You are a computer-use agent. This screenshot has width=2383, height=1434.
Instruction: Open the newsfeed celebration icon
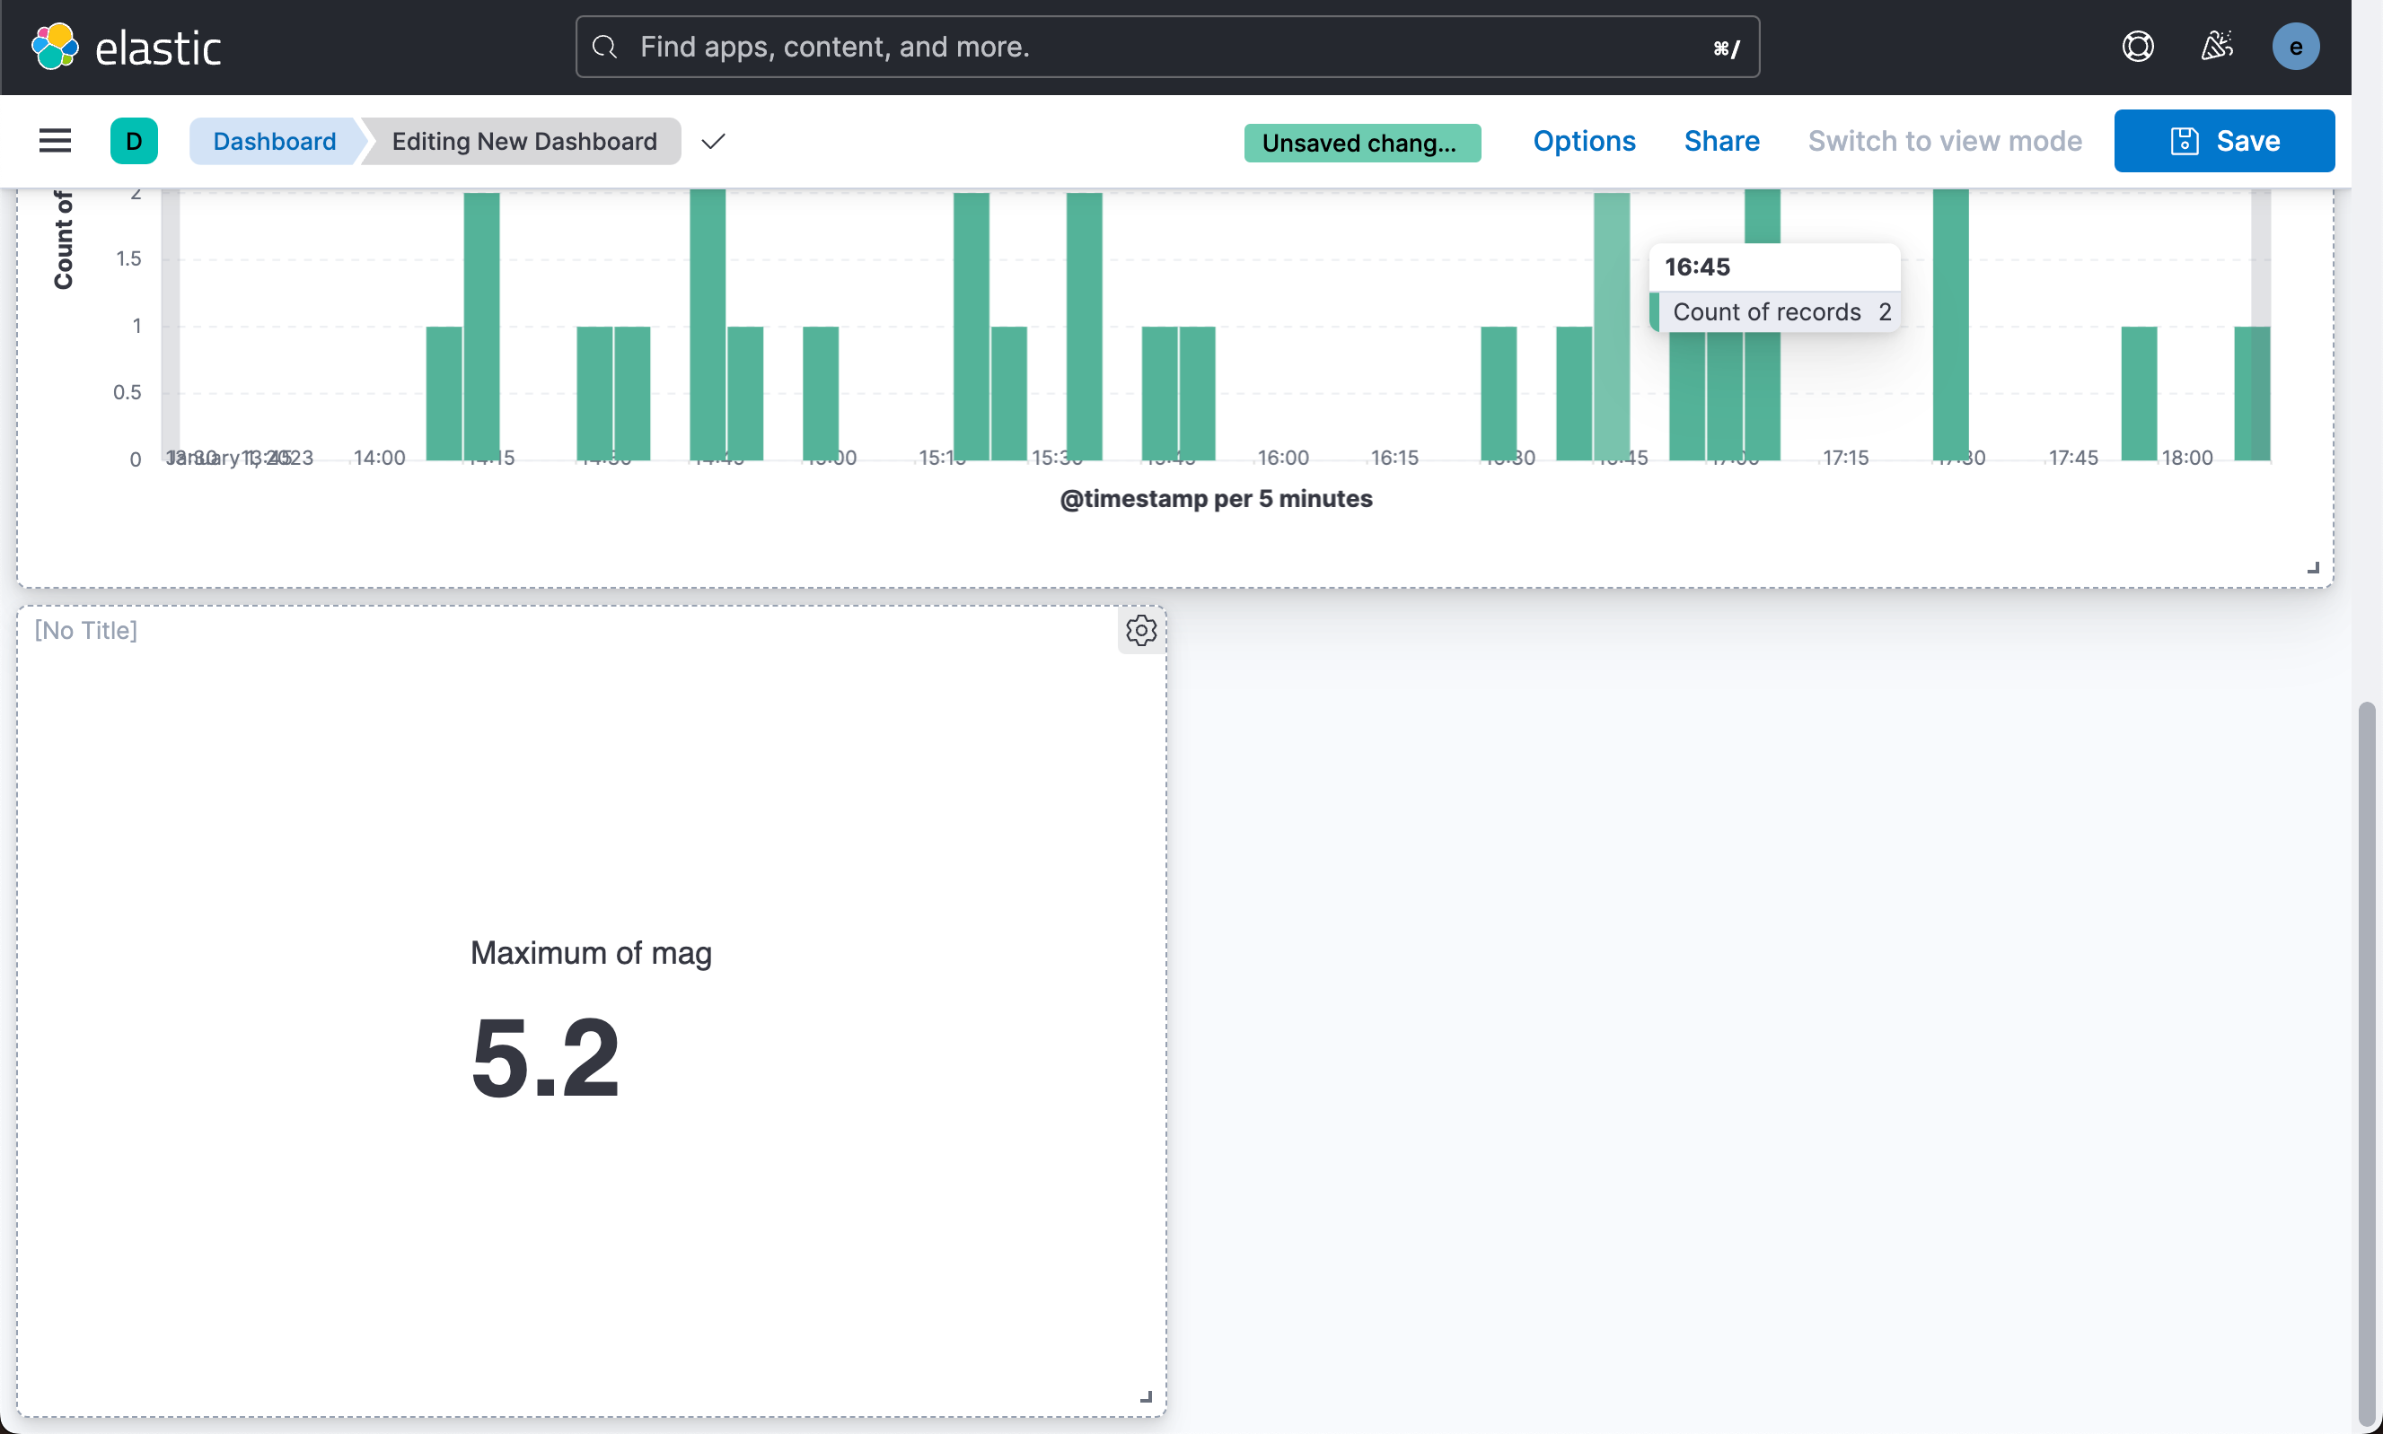[x=2217, y=47]
